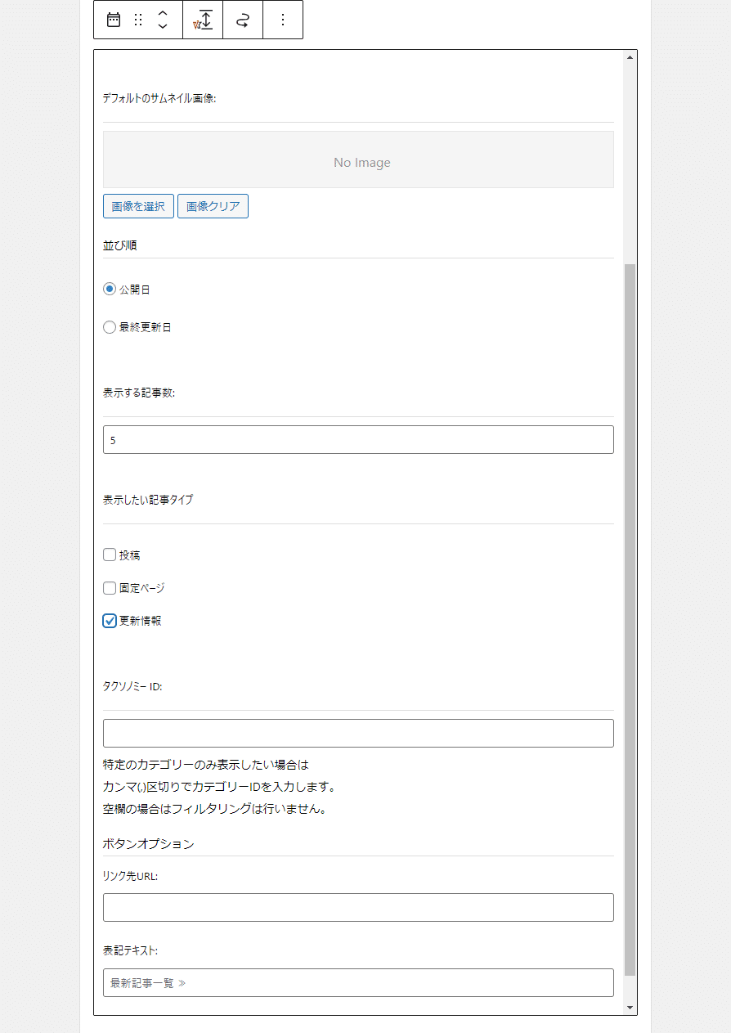Click the 画像を選択 button
The width and height of the screenshot is (731, 1033).
[x=138, y=206]
